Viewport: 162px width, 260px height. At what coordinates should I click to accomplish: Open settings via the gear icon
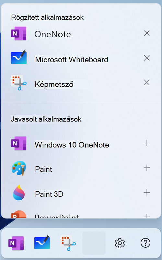pos(120,243)
